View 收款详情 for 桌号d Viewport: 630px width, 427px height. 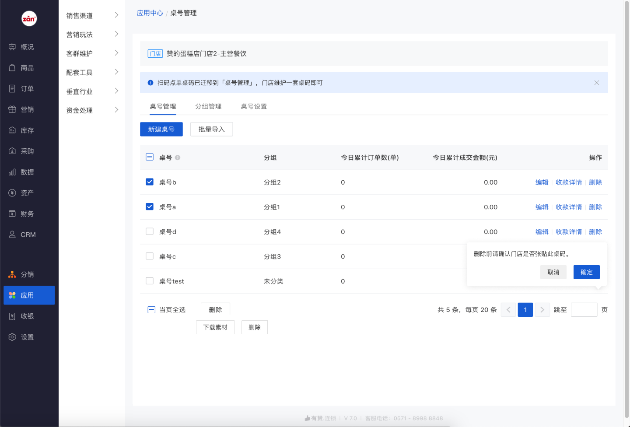click(569, 232)
